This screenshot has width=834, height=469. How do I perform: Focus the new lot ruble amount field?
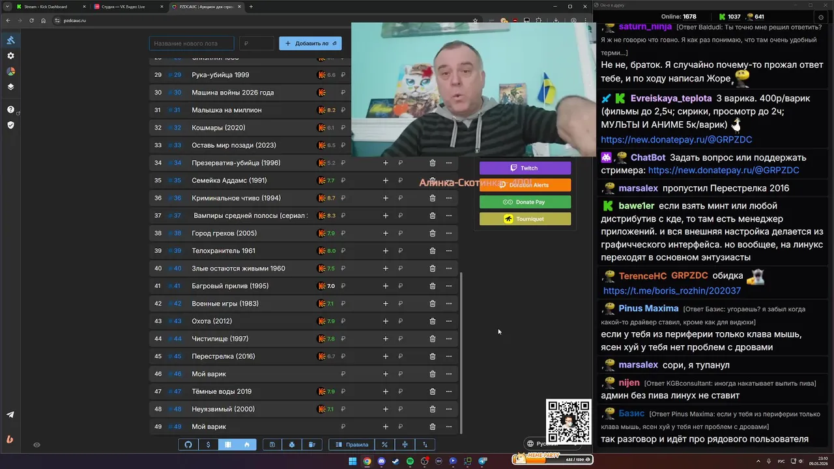pyautogui.click(x=257, y=44)
